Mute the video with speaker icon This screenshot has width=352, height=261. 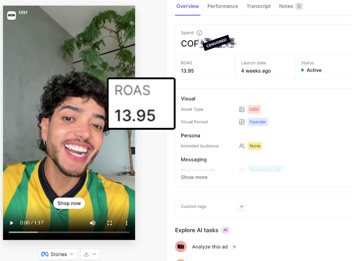pyautogui.click(x=92, y=223)
